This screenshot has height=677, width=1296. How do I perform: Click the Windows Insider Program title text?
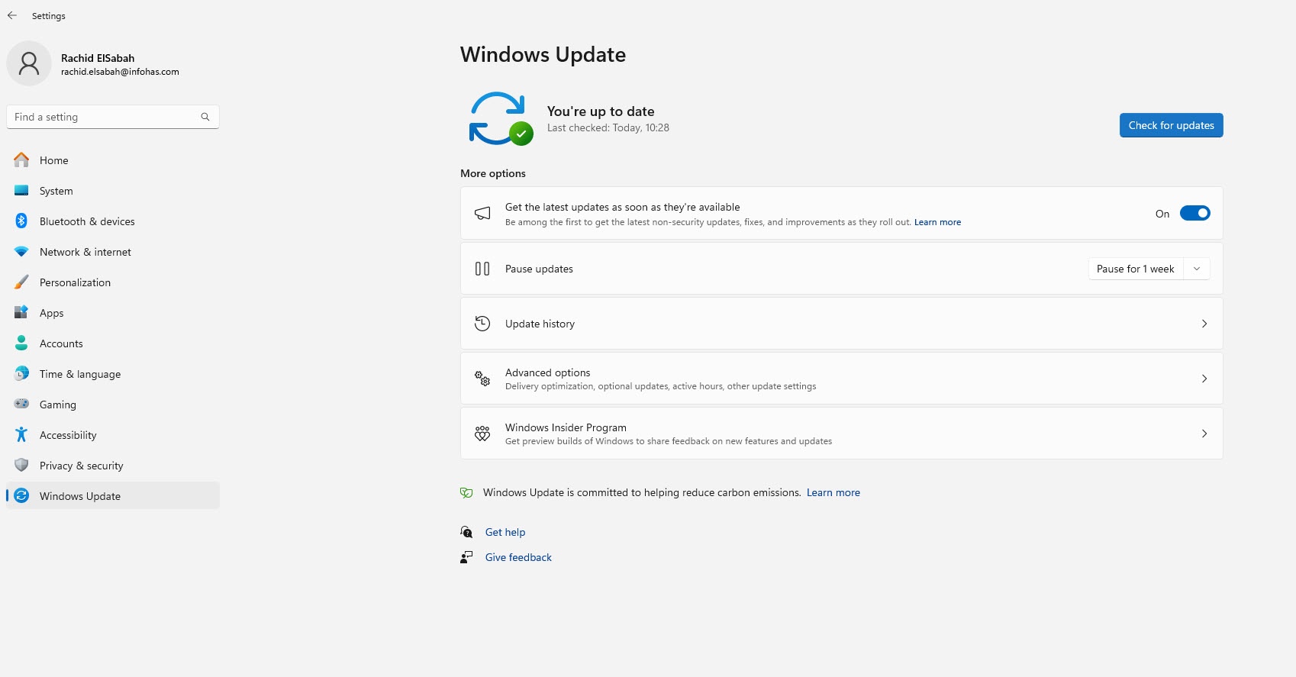566,427
